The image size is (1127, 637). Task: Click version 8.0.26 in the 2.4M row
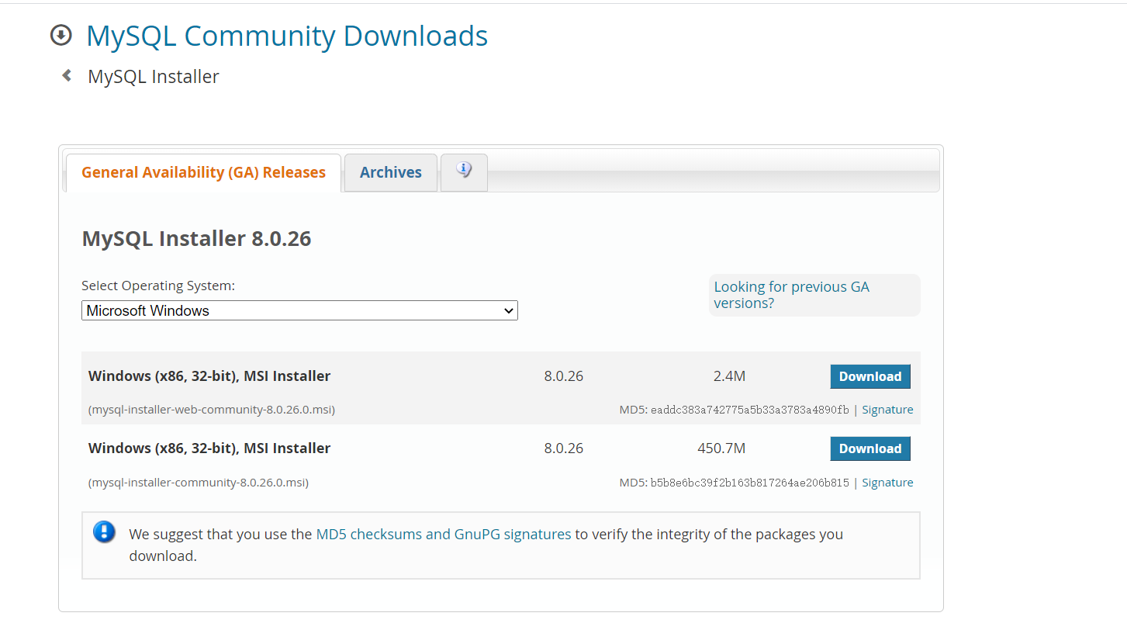coord(564,376)
